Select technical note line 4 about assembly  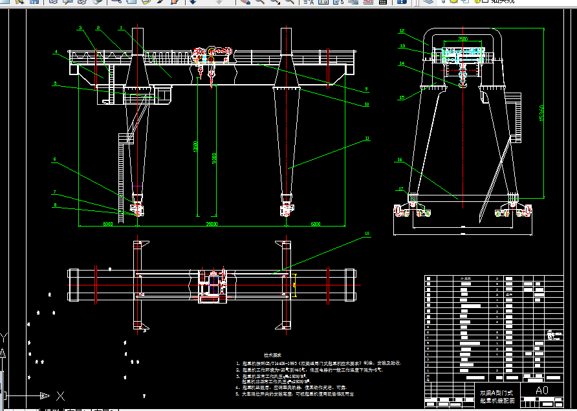pos(292,388)
